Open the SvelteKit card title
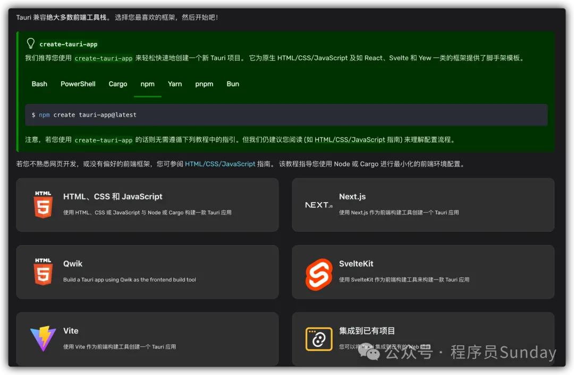574x375 pixels. pos(355,264)
